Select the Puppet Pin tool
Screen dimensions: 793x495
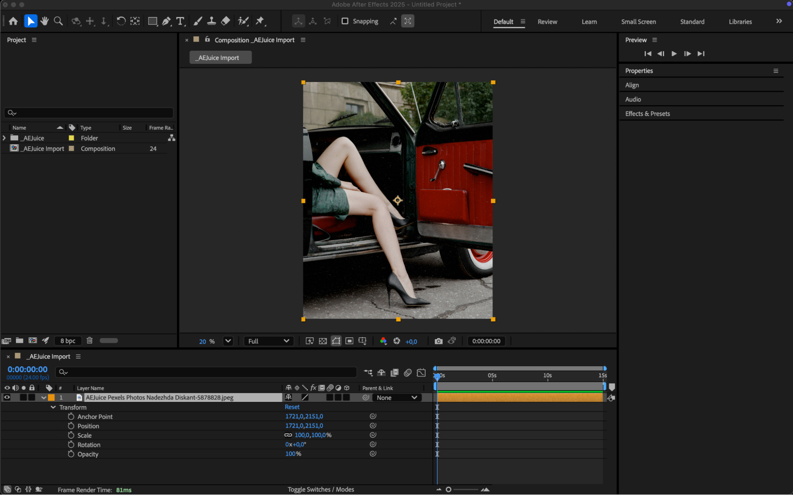tap(260, 21)
